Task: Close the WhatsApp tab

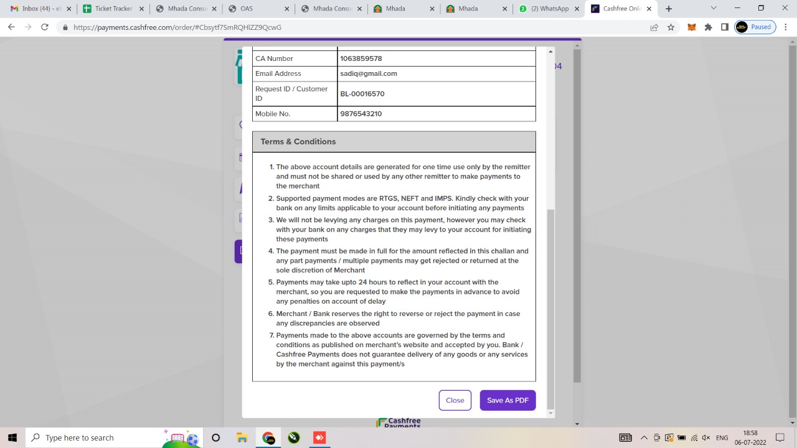Action: 577,9
